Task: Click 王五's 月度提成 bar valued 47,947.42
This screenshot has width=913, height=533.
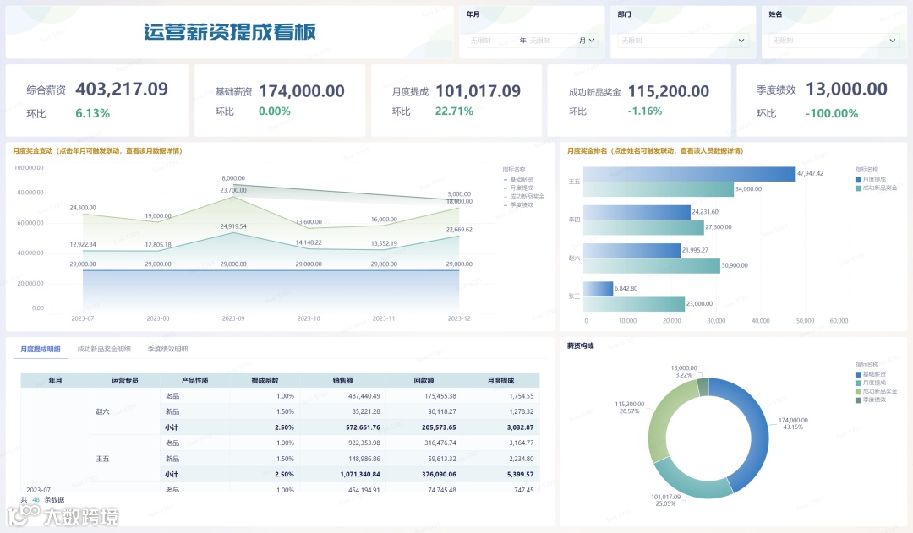Action: [x=690, y=174]
